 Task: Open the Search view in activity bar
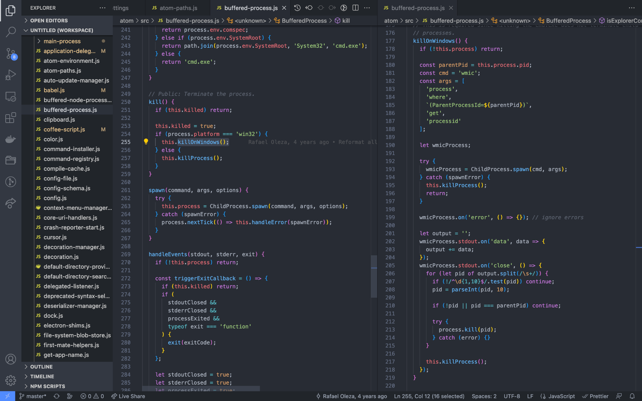[11, 32]
